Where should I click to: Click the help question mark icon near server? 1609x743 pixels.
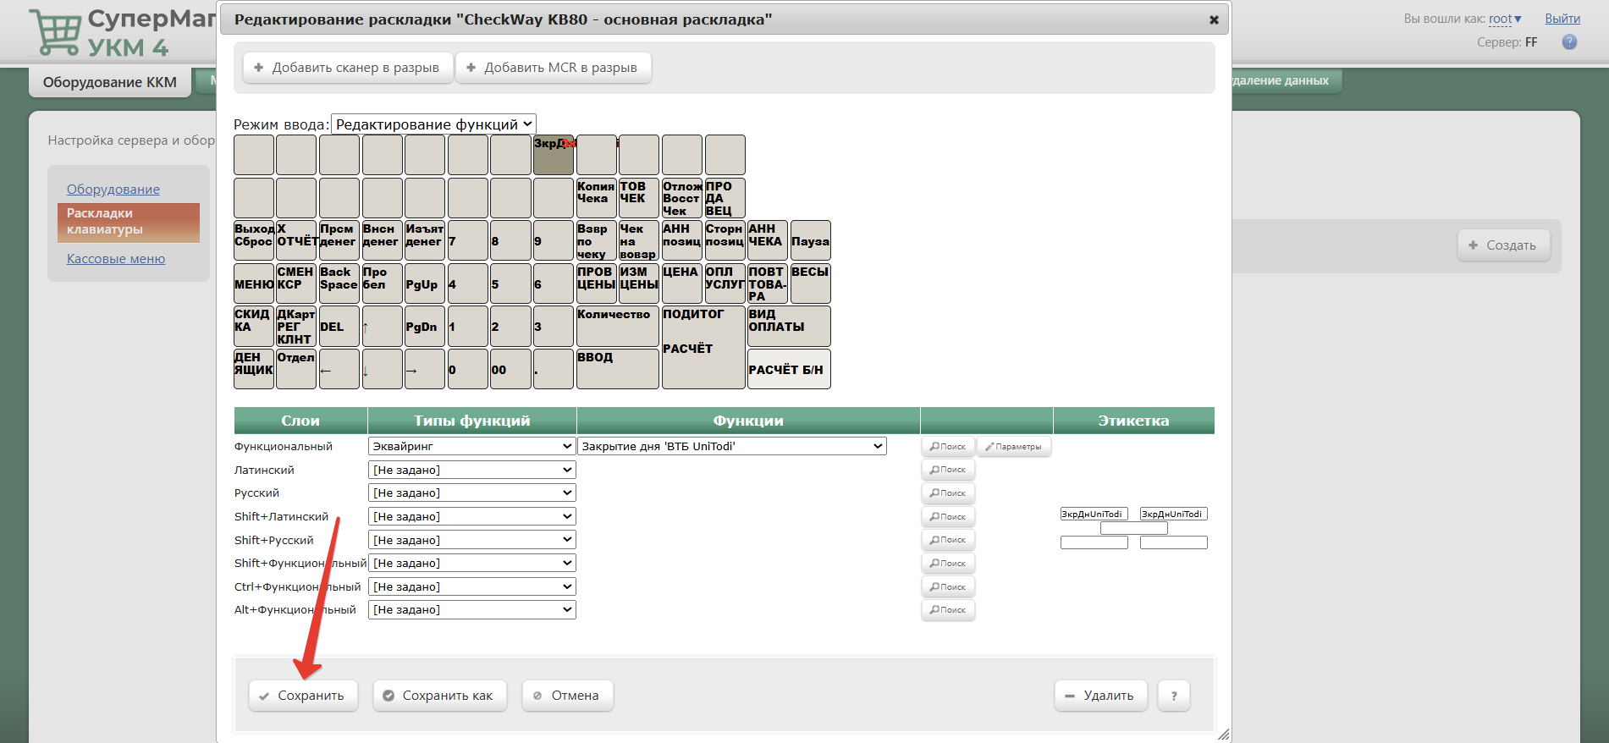(x=1569, y=42)
